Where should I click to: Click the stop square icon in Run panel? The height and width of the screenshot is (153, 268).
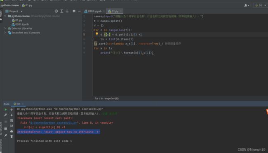pos(6,122)
